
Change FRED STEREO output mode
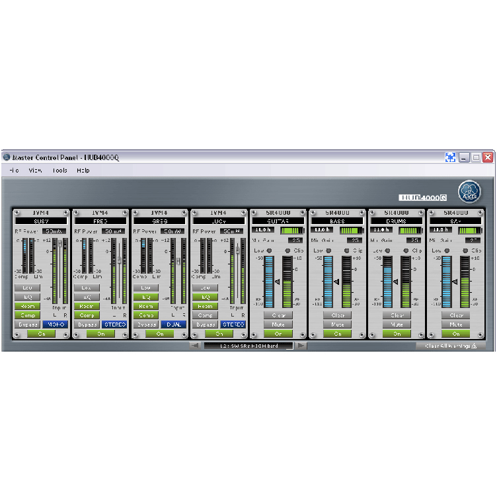[114, 325]
